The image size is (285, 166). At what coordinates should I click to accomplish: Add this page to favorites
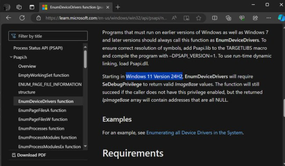coord(199,18)
